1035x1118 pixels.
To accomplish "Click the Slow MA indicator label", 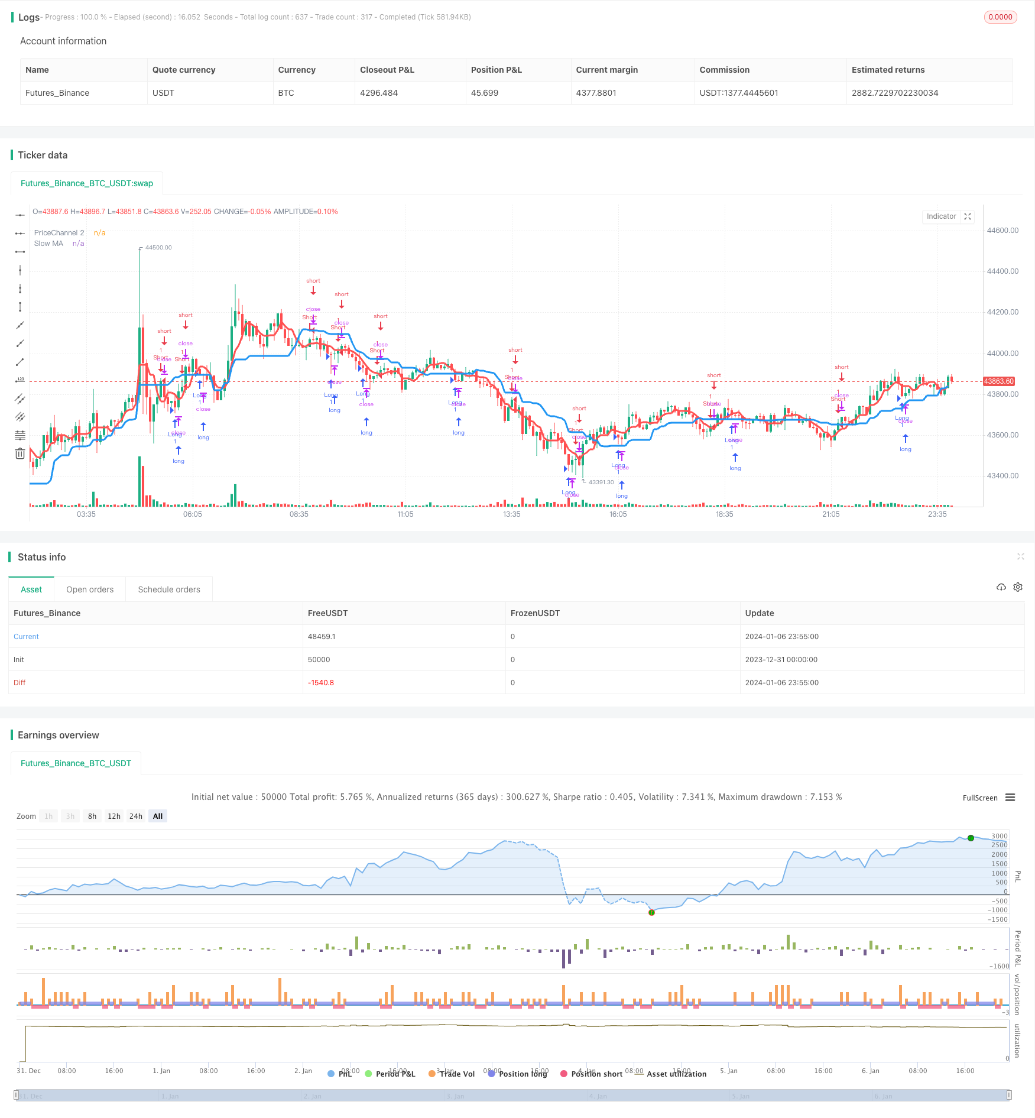I will tap(48, 244).
